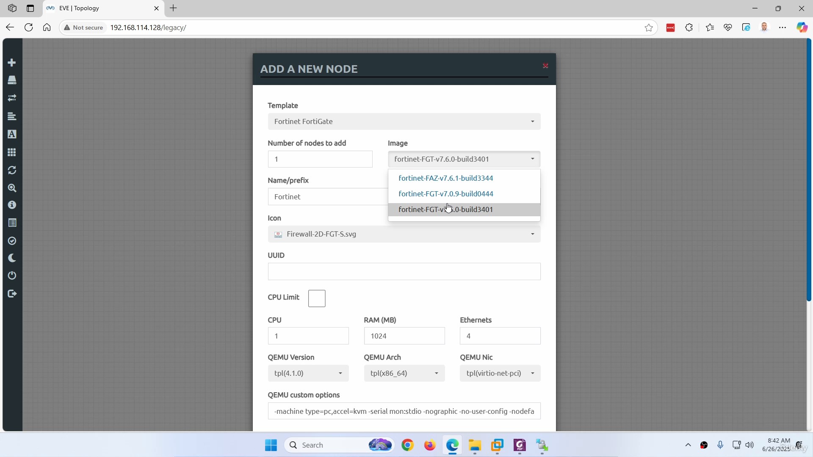Open the Networks sidebar icon
The width and height of the screenshot is (813, 457).
12,98
